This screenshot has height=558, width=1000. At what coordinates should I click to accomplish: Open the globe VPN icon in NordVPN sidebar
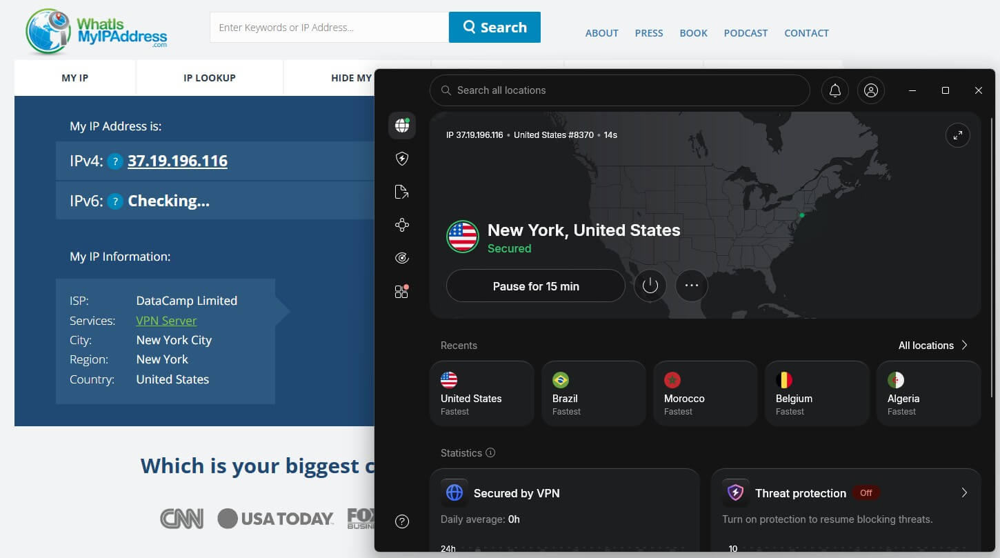[x=402, y=126]
